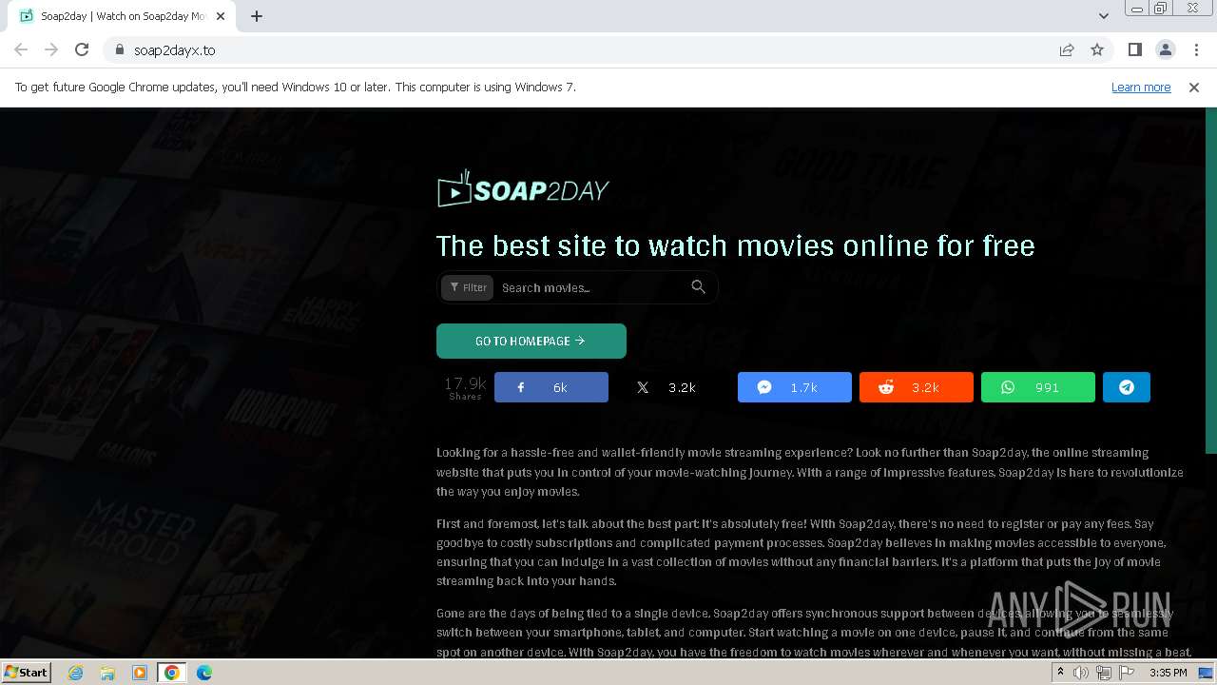Open Windows Media Player from taskbar

[140, 673]
